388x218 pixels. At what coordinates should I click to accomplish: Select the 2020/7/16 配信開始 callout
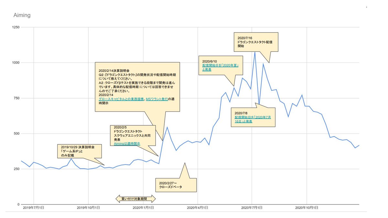pos(256,42)
